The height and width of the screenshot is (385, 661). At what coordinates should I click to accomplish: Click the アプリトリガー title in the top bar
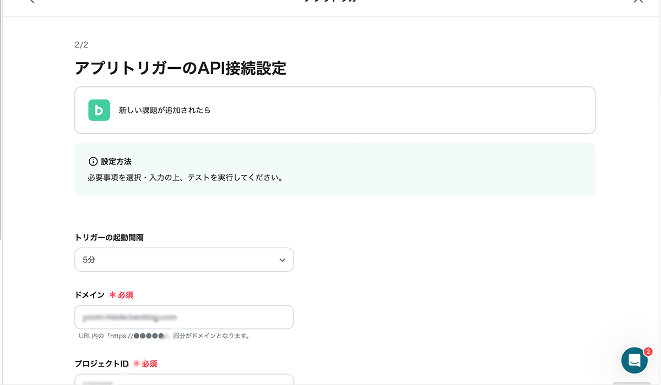pyautogui.click(x=330, y=2)
